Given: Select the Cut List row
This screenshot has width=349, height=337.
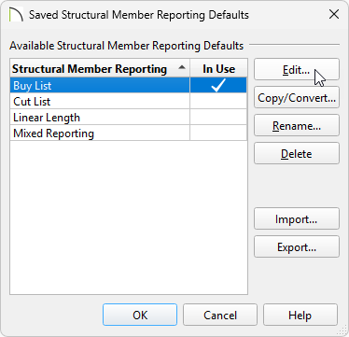Looking at the screenshot, I should point(129,101).
